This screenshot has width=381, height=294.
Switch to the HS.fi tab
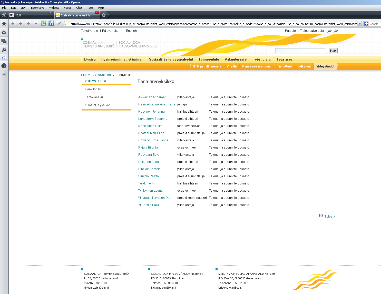28,15
